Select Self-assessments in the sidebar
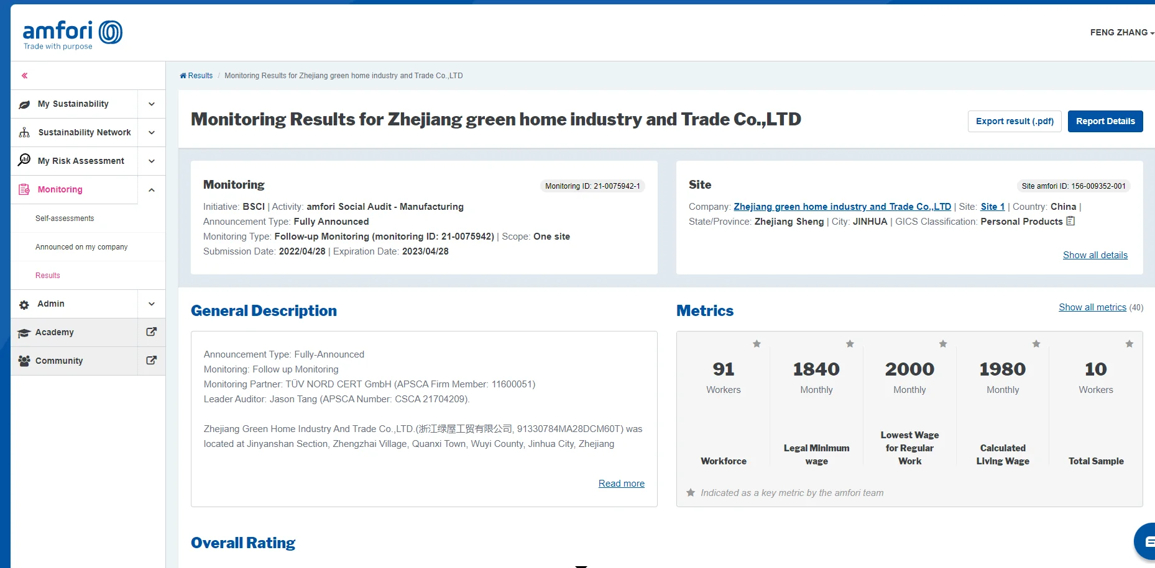The image size is (1155, 568). (x=65, y=219)
